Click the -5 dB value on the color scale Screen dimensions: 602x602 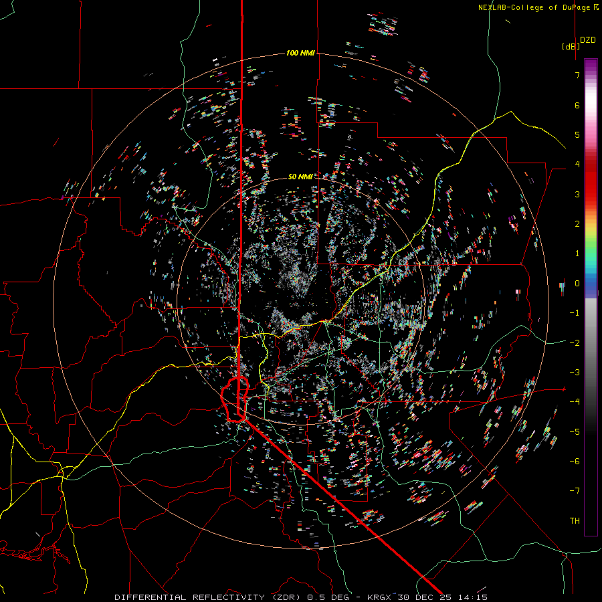point(575,431)
